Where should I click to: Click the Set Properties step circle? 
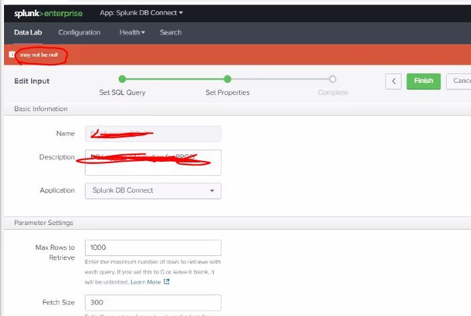click(228, 80)
